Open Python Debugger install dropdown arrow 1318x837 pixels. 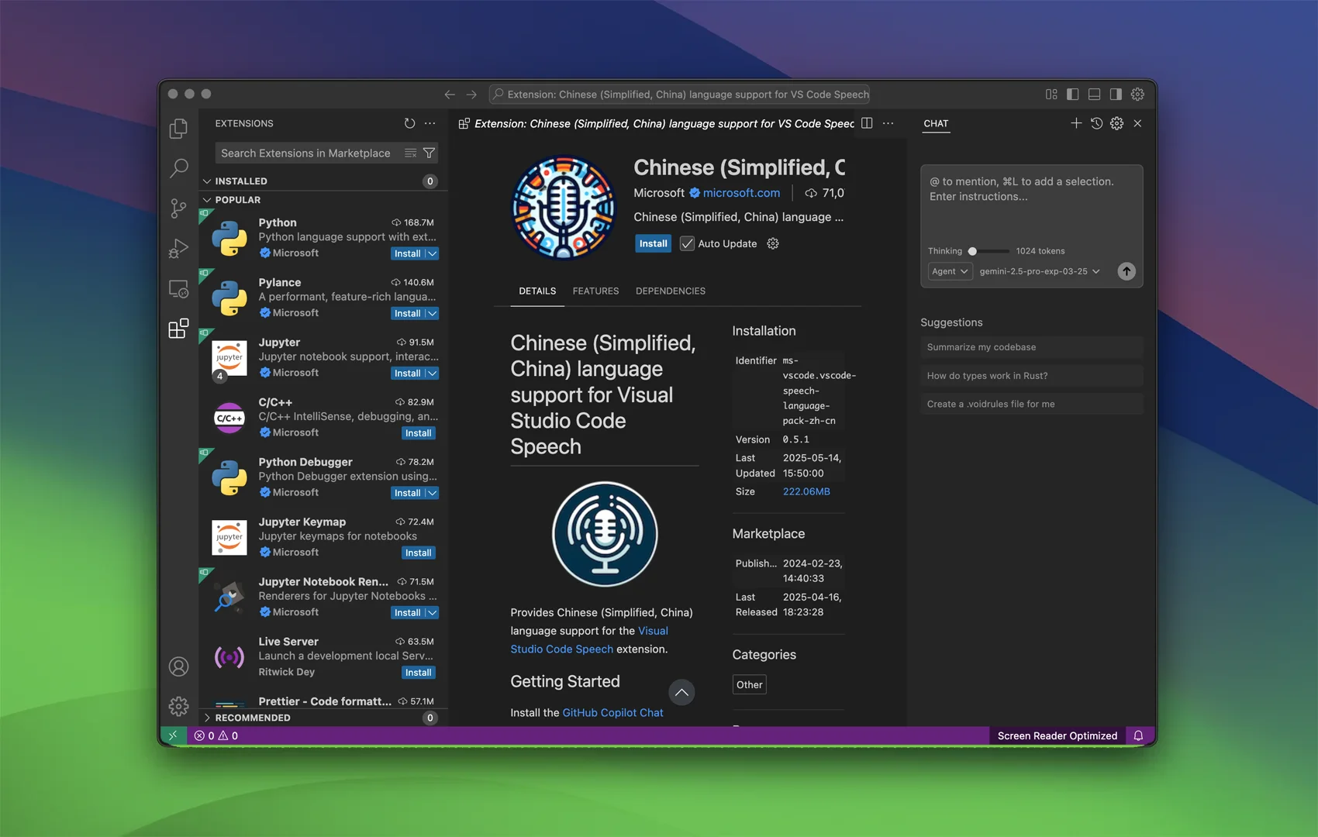click(433, 493)
